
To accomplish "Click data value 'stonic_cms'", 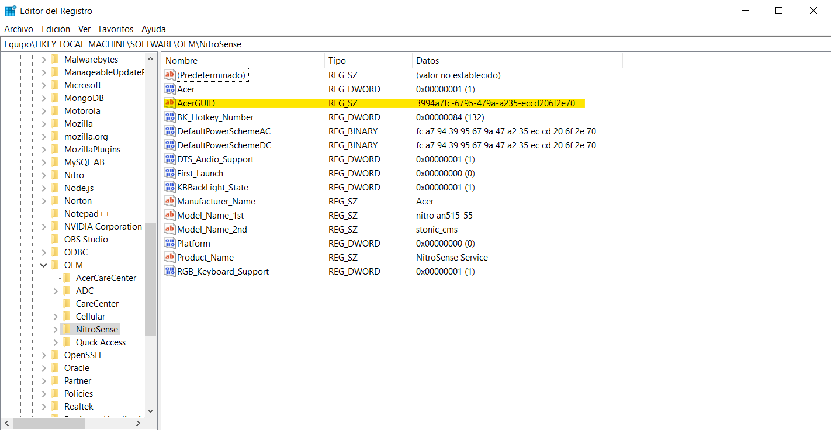I will click(x=437, y=229).
